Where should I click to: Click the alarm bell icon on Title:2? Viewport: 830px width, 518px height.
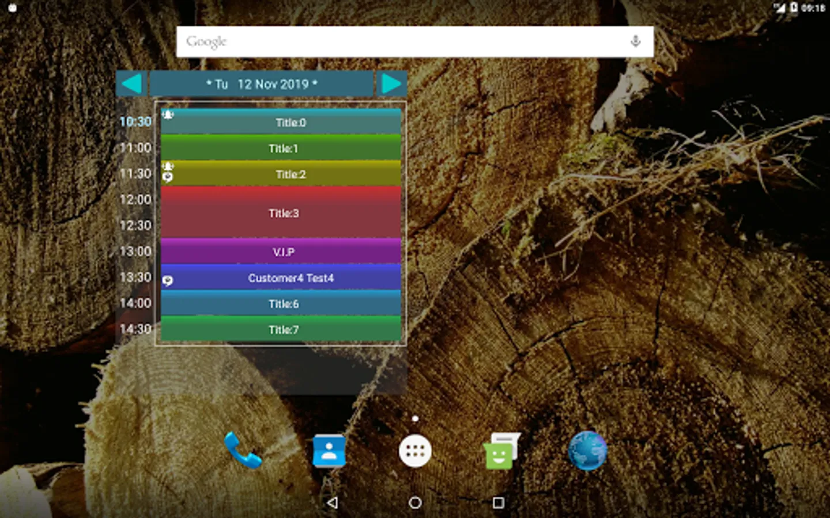click(x=168, y=166)
